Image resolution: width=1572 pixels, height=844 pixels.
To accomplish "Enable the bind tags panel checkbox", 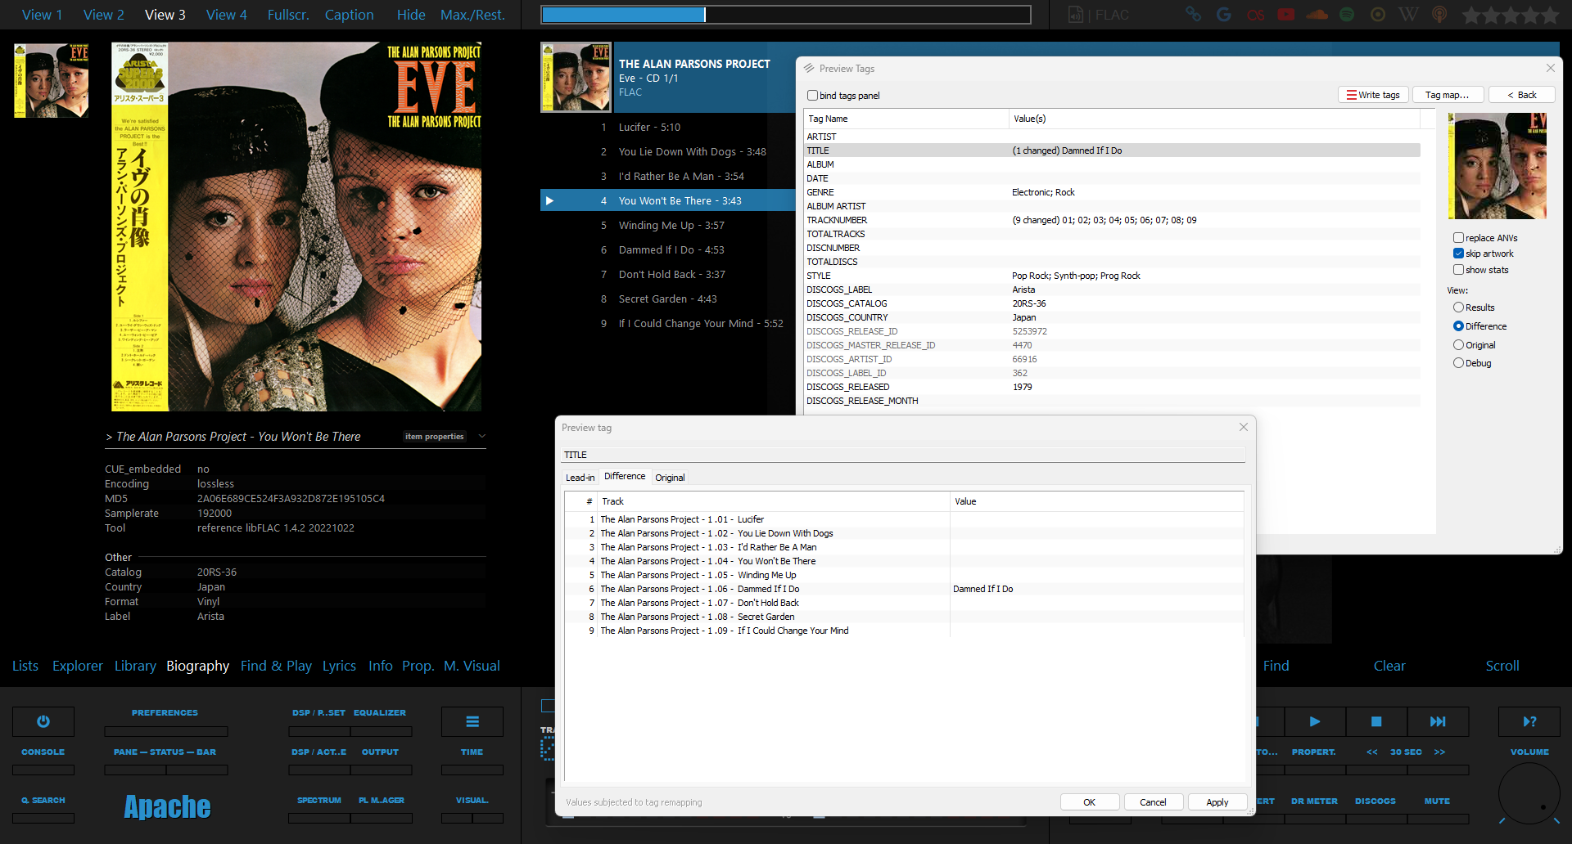I will pos(812,96).
